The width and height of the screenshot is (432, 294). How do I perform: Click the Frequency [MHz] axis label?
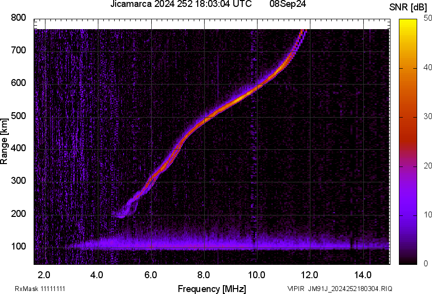(212, 289)
